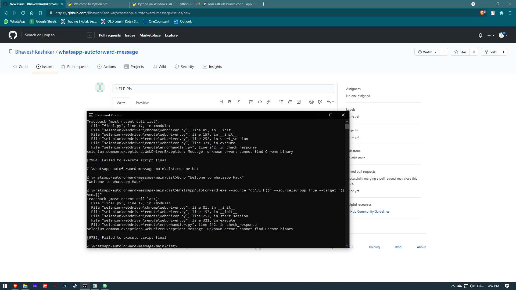Bookmark this page icon
The width and height of the screenshot is (516, 290).
click(x=40, y=13)
